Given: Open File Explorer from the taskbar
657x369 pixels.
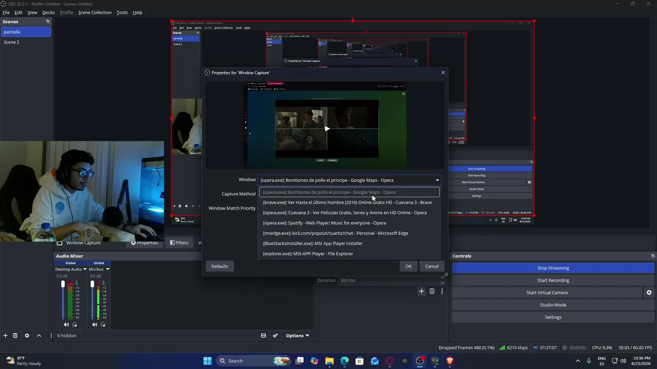Looking at the screenshot, I should tap(330, 361).
